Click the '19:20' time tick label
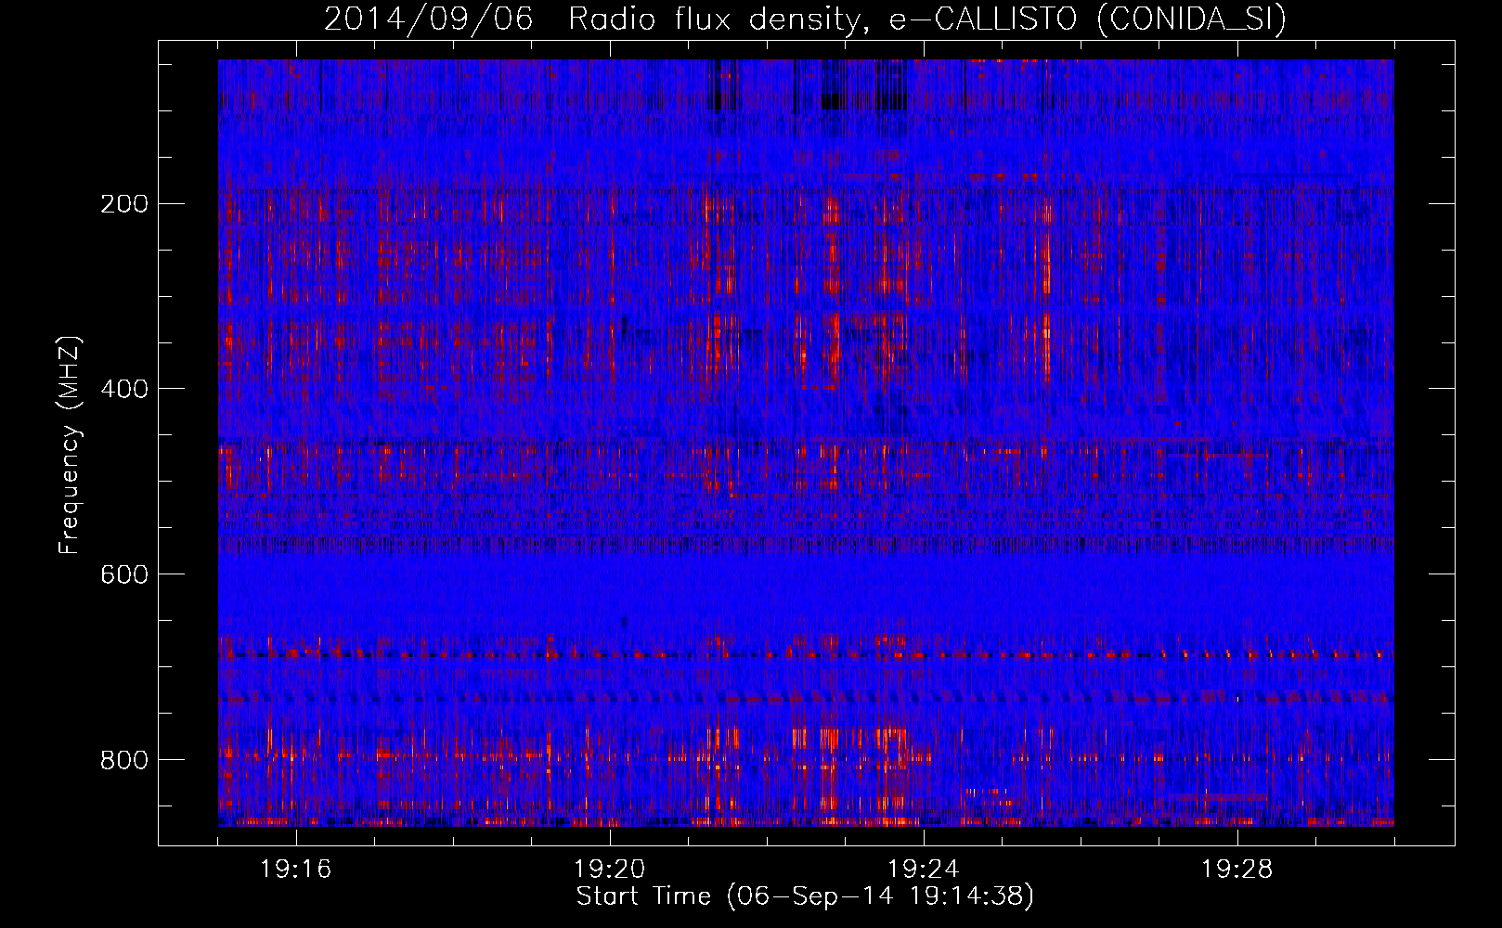The width and height of the screenshot is (1502, 928). coord(610,869)
